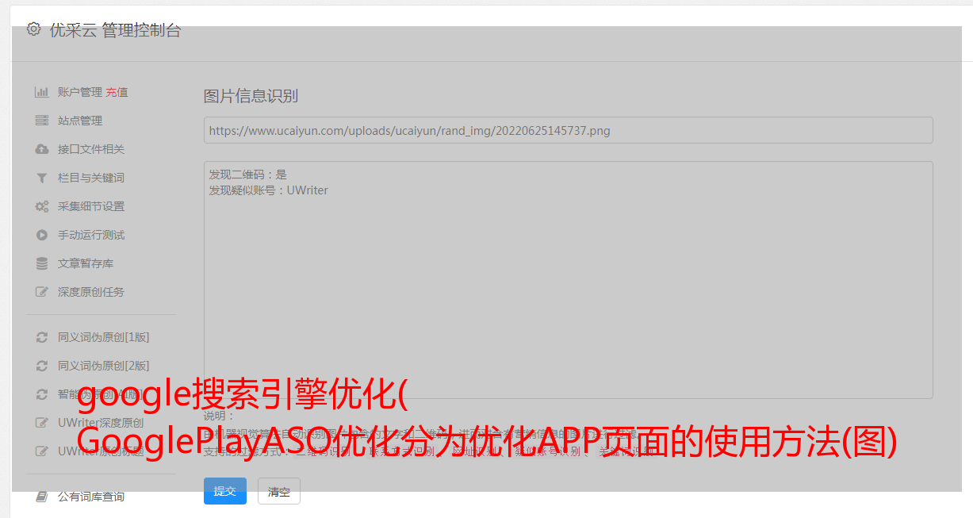Click the 图片信息识别 heading
The width and height of the screenshot is (973, 518).
(251, 96)
